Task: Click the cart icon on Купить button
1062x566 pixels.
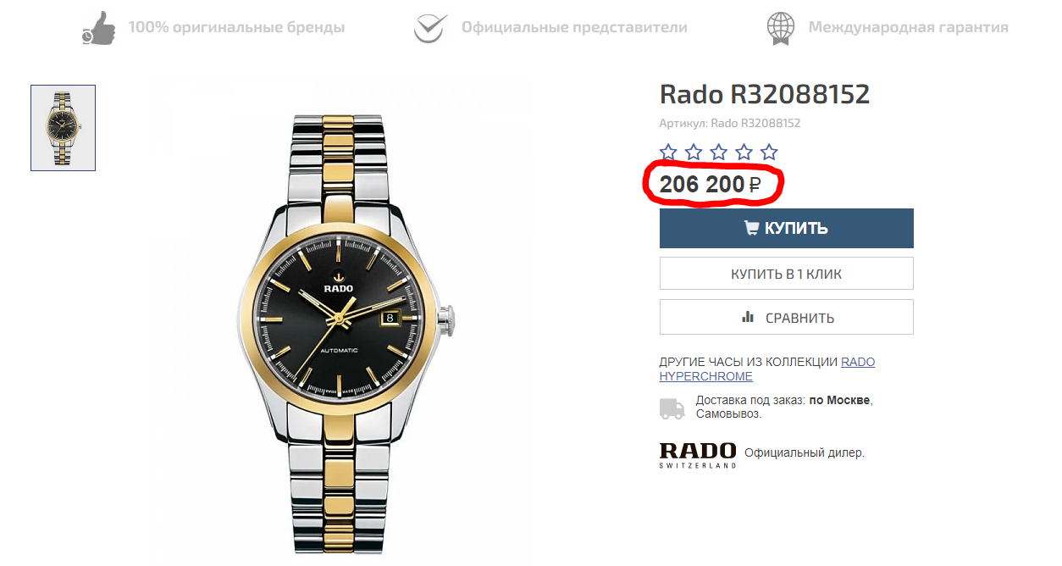Action: tap(751, 228)
